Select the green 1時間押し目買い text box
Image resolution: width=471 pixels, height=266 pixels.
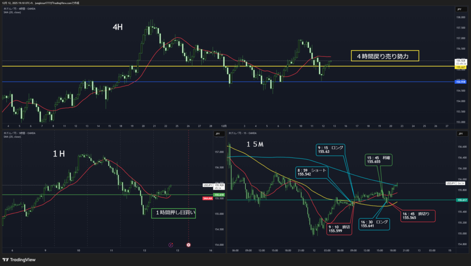(173, 212)
